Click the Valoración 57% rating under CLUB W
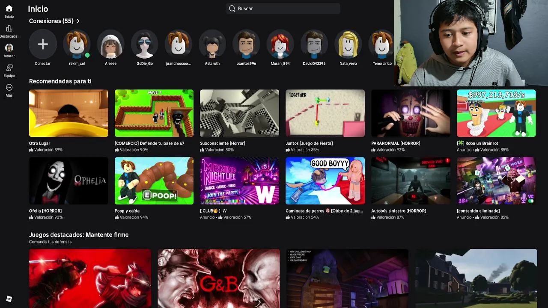 235,217
